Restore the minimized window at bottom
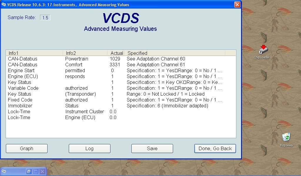The width and height of the screenshot is (301, 176). coord(29,171)
